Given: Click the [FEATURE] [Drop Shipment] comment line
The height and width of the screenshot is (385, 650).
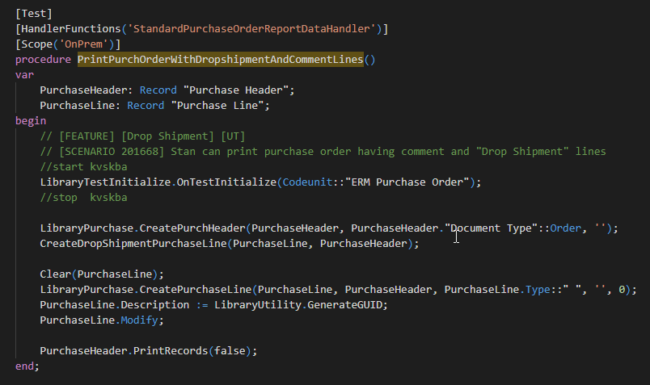Looking at the screenshot, I should pos(142,136).
